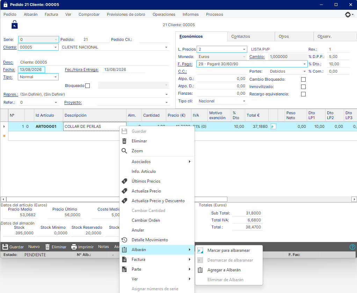
Task: Click the Zoom magnifier icon in the context menu
Action: tap(124, 151)
